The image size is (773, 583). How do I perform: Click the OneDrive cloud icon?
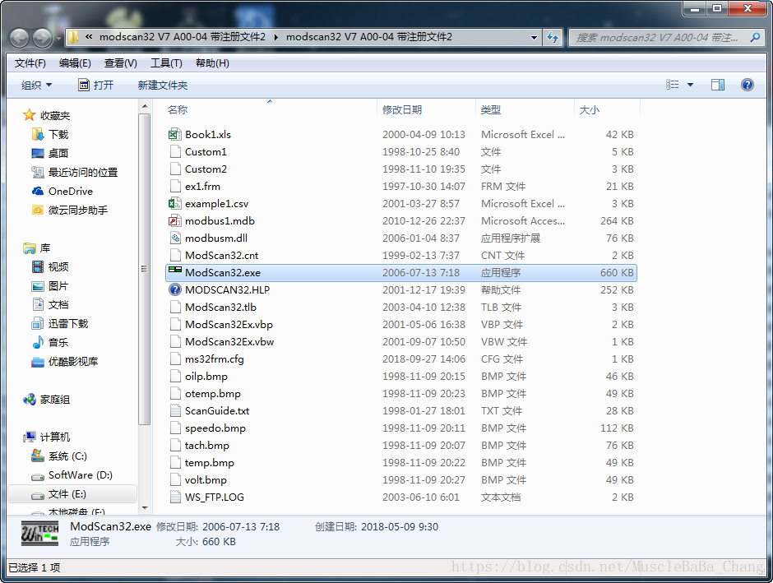pos(38,192)
